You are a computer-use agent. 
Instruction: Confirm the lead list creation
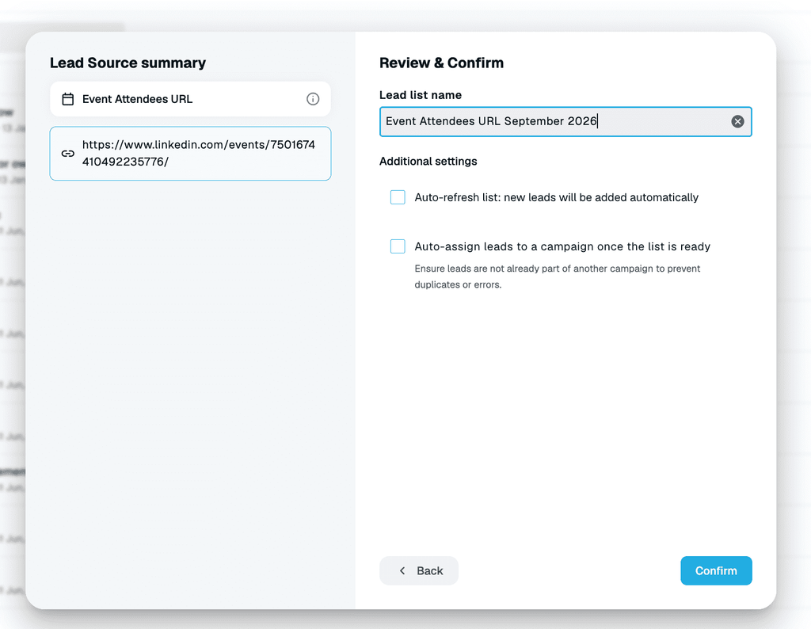(716, 570)
